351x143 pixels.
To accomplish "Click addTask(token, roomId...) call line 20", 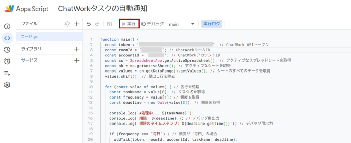I will coord(175,140).
